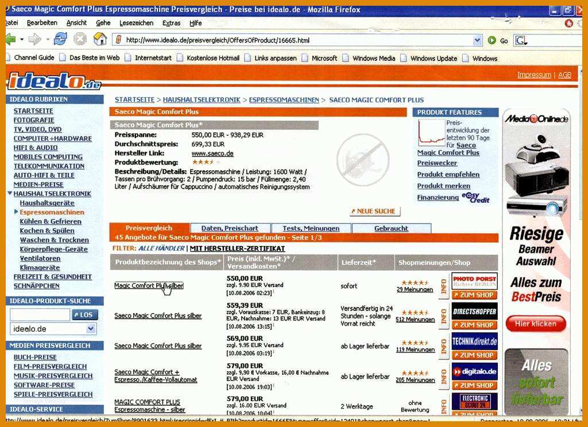Click the Stop loading icon
The height and width of the screenshot is (427, 588).
coord(80,39)
